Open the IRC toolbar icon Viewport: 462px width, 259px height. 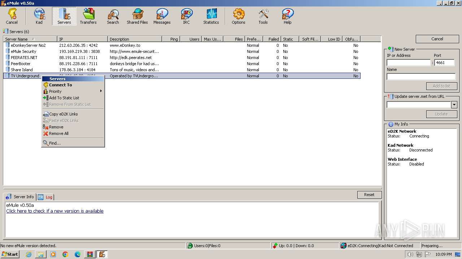pyautogui.click(x=186, y=16)
